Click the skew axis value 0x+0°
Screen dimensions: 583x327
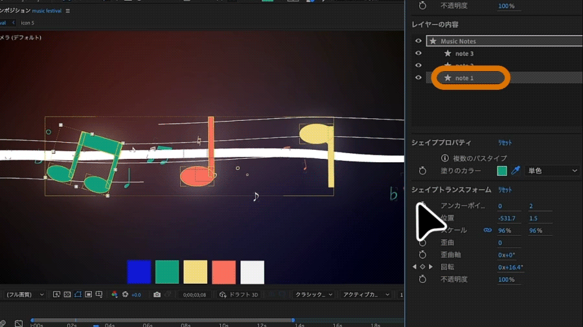(x=507, y=255)
